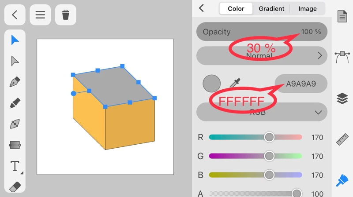Select the Text tool

coord(15,166)
